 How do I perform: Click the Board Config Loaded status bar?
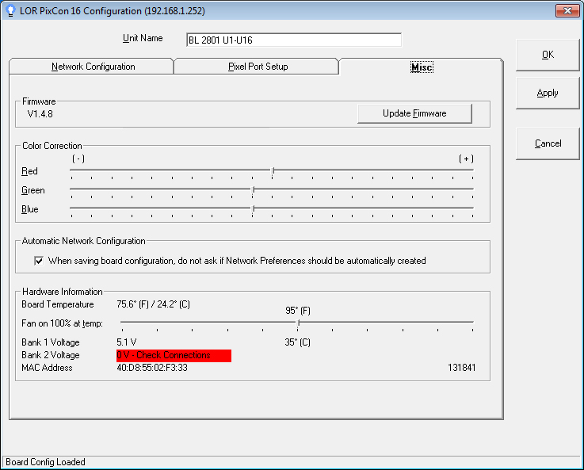point(46,462)
